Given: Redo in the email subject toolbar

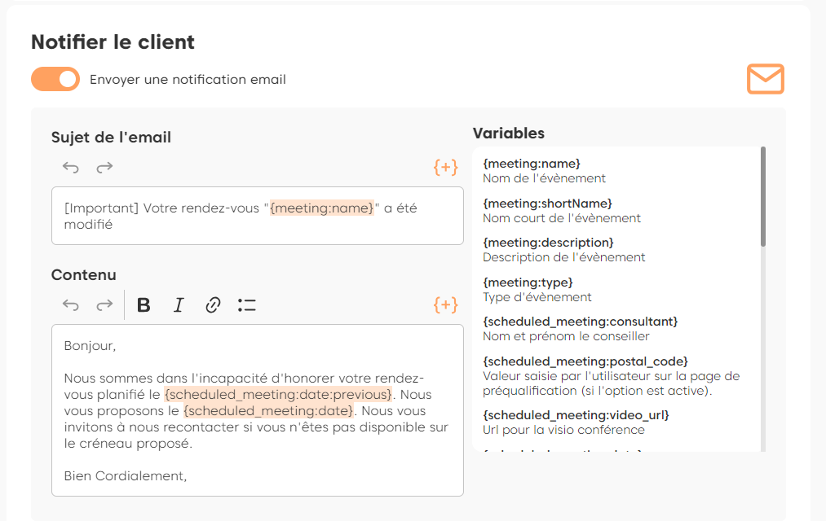Looking at the screenshot, I should 104,168.
